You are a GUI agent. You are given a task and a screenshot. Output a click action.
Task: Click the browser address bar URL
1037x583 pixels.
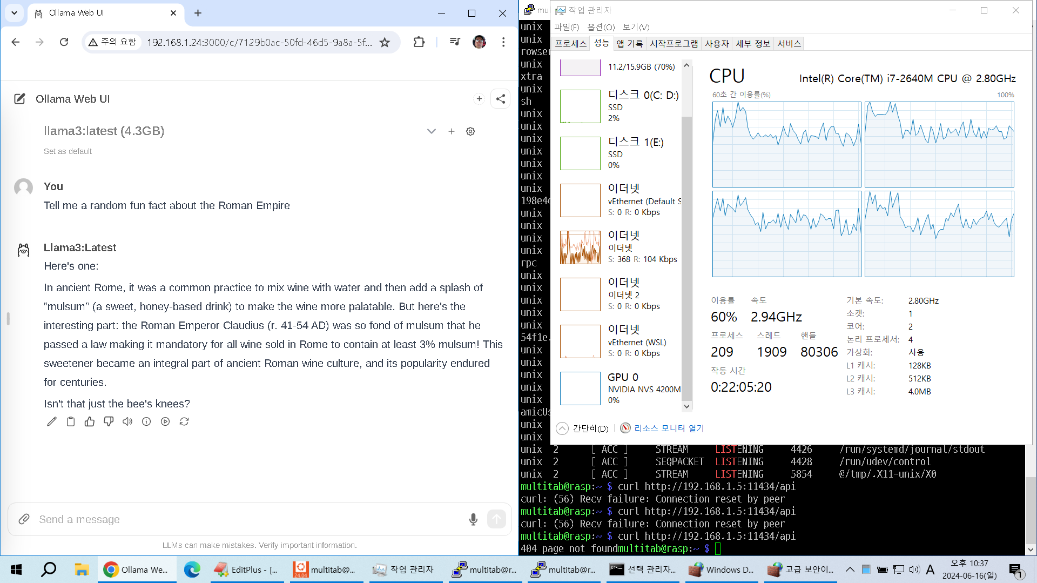point(259,42)
